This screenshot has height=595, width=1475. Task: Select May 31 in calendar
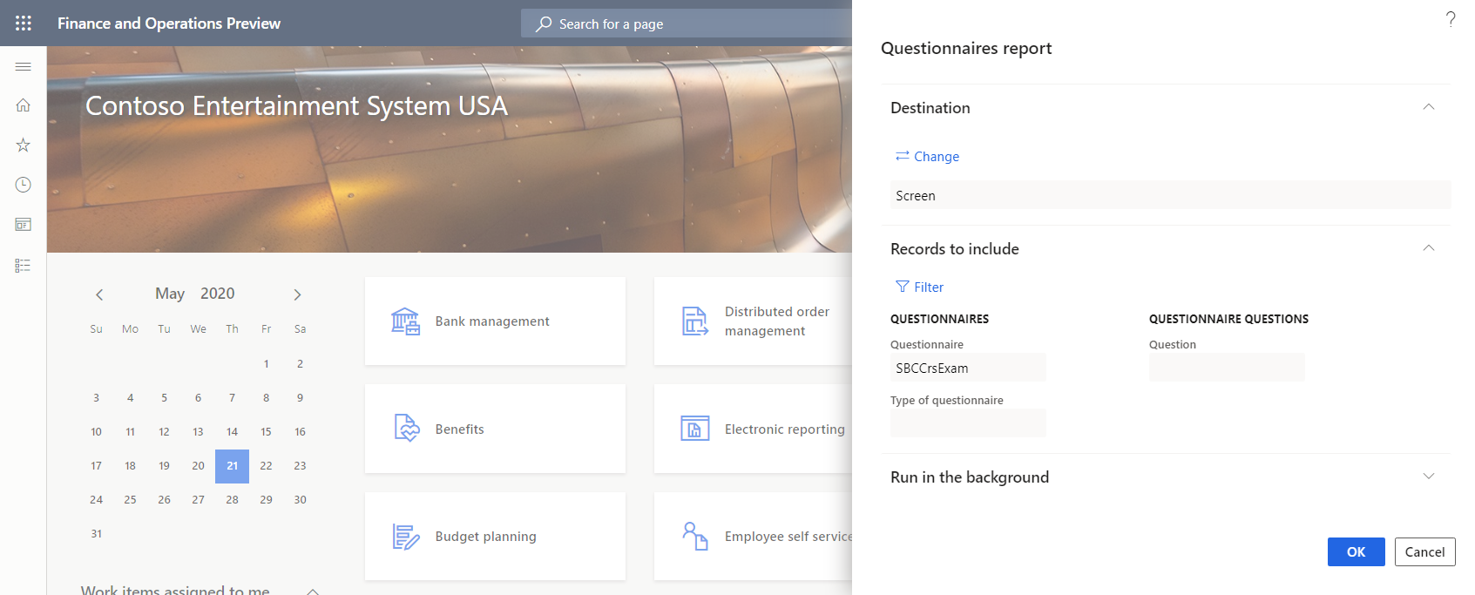tap(96, 534)
